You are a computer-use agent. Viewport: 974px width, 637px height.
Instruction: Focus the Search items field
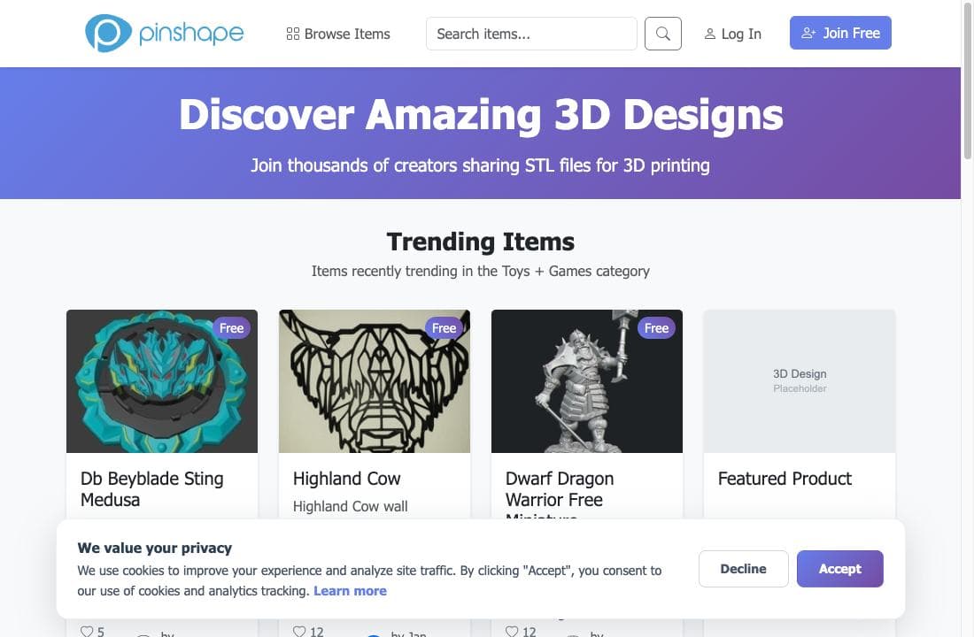[531, 34]
